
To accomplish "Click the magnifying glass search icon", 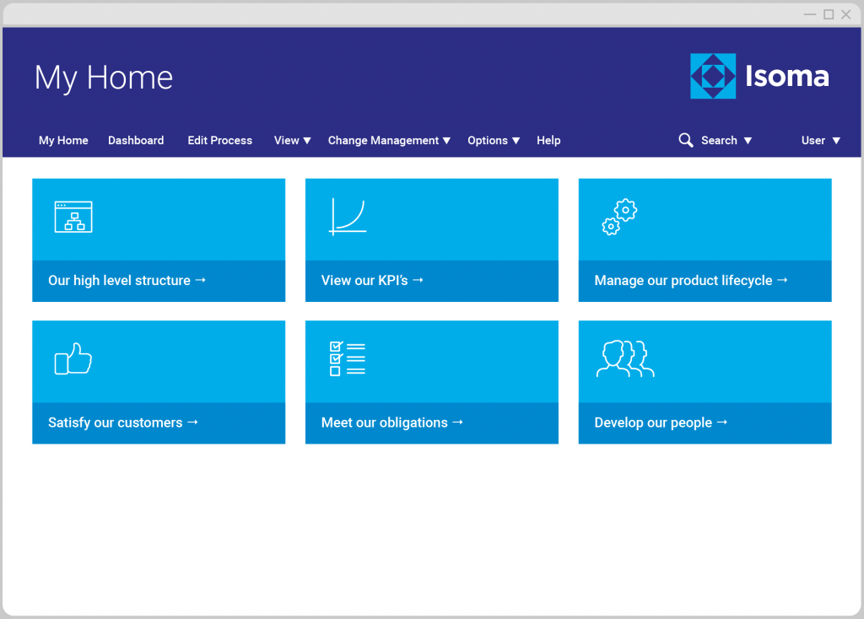I will [686, 140].
